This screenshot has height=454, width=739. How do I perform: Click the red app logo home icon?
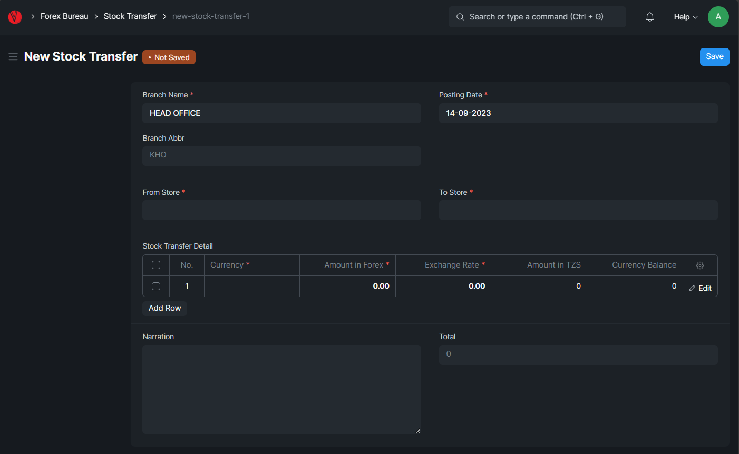pos(15,17)
